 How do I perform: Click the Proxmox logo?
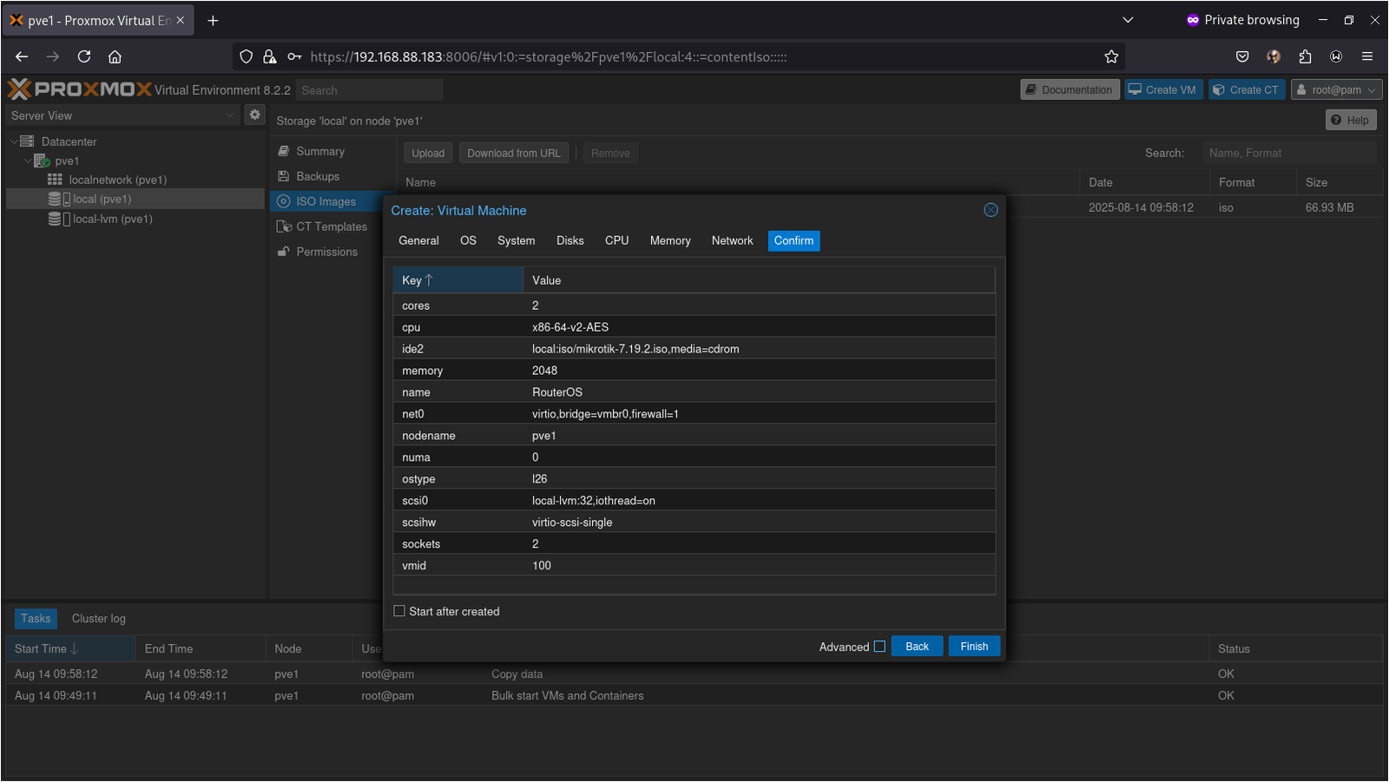click(x=79, y=89)
